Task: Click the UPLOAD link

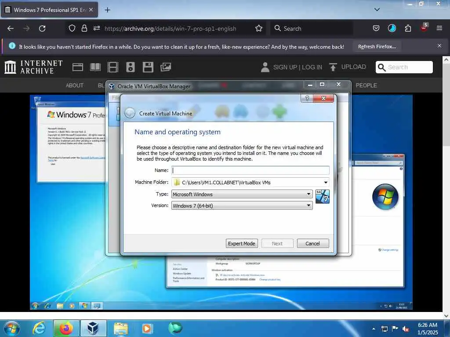Action: point(348,67)
